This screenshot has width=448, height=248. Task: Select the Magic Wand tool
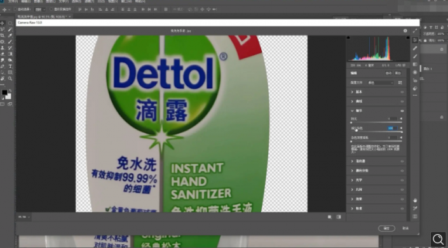(10, 29)
